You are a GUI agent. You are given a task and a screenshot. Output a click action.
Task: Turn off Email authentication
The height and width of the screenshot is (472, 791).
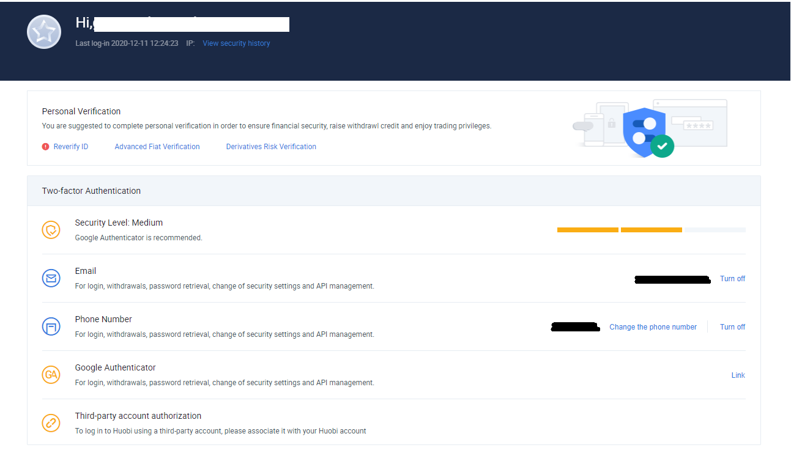point(732,279)
